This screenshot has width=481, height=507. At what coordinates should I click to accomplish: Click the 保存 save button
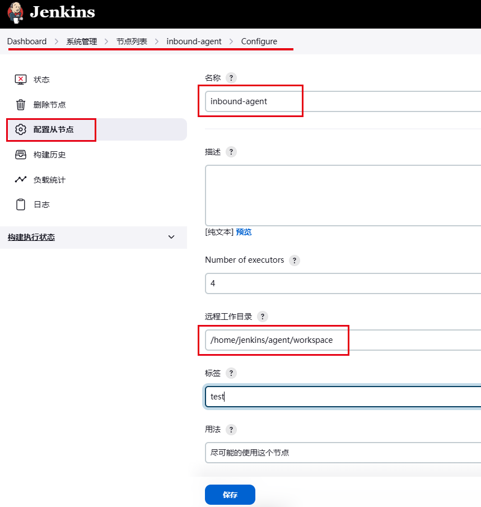pyautogui.click(x=230, y=495)
